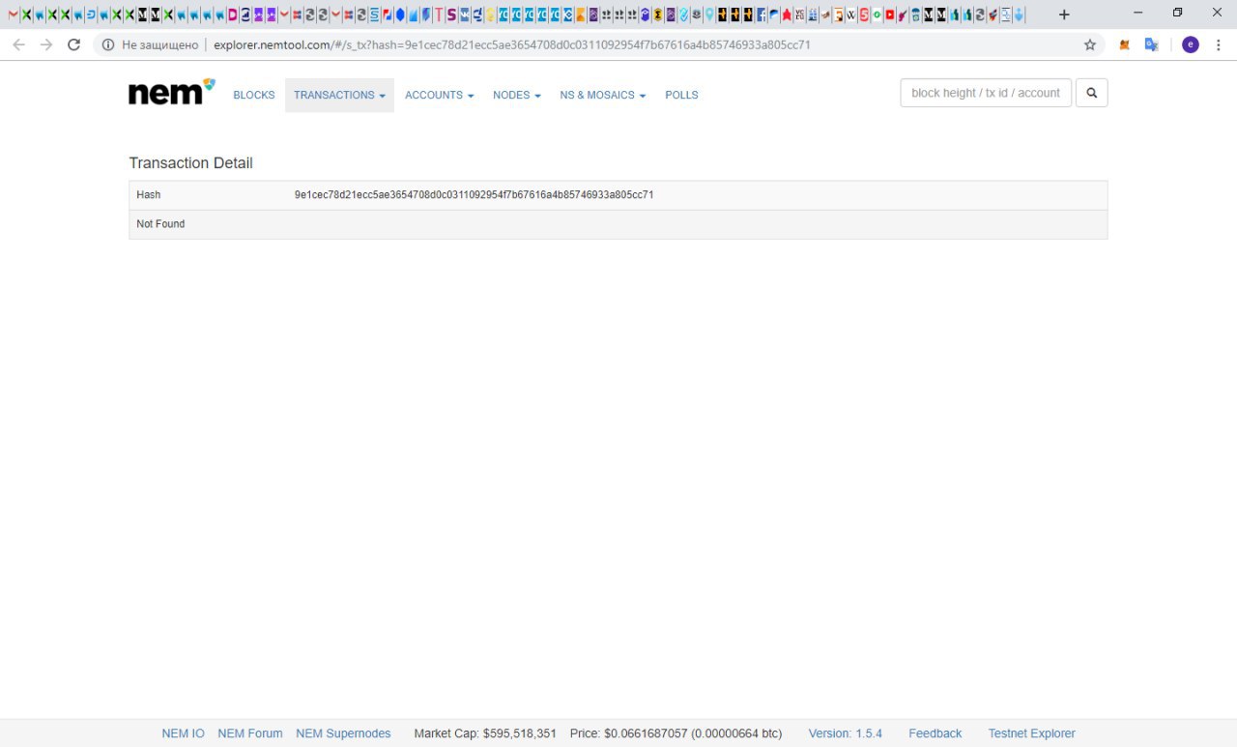This screenshot has height=747, width=1237.
Task: Click the Hash row label
Action: [149, 195]
